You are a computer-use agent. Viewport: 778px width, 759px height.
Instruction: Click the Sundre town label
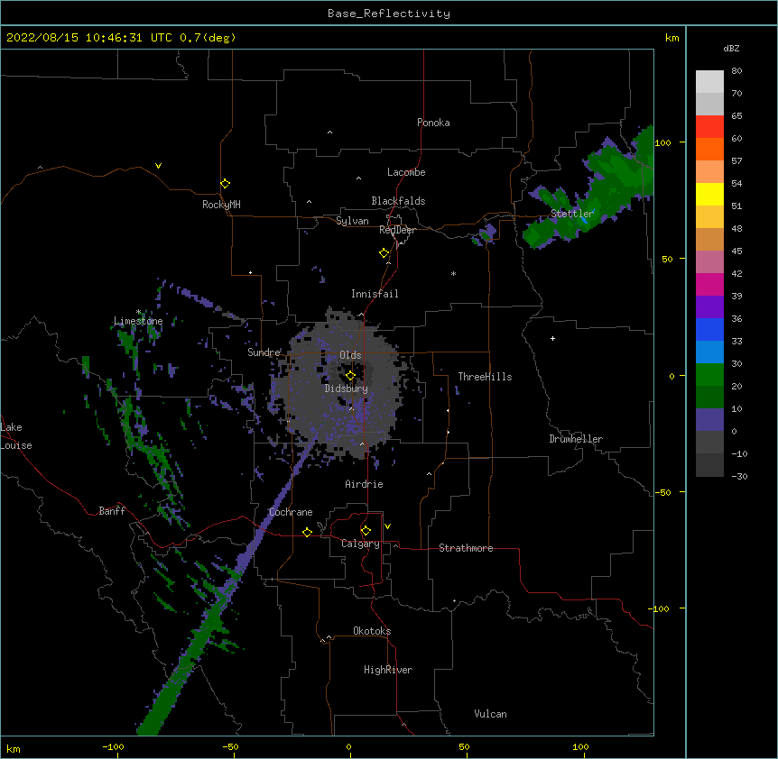coord(264,352)
